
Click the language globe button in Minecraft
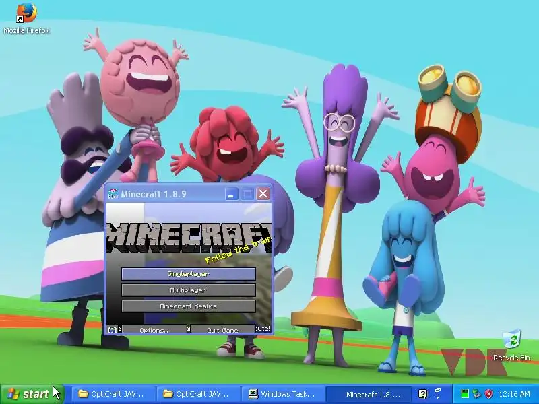point(112,329)
